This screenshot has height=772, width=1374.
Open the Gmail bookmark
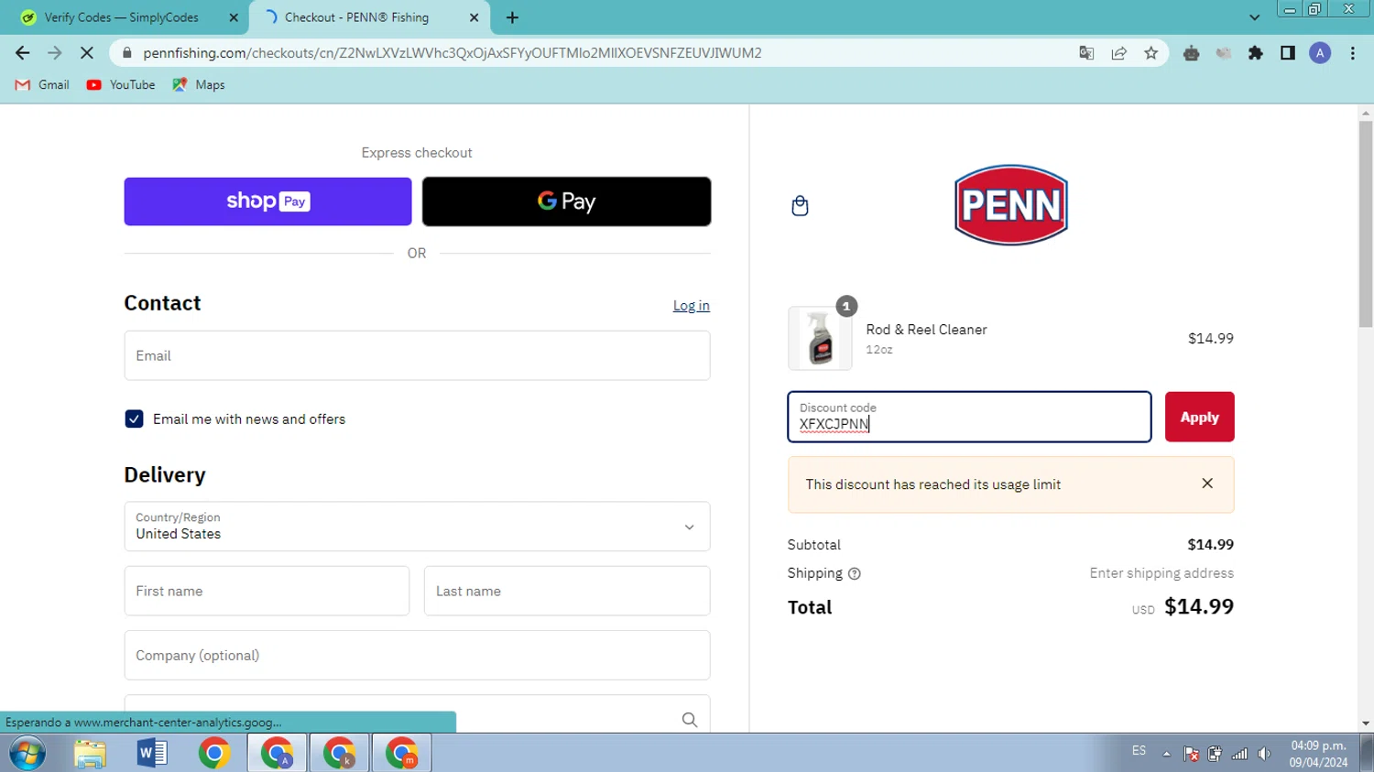(42, 84)
